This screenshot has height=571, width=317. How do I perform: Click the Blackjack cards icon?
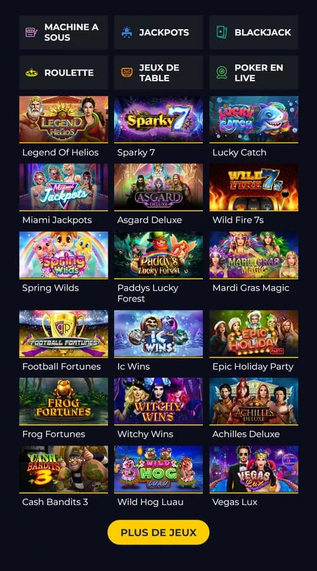(222, 32)
